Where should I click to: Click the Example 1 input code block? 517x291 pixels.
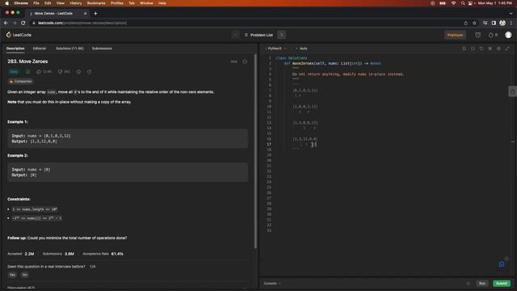[x=128, y=138]
